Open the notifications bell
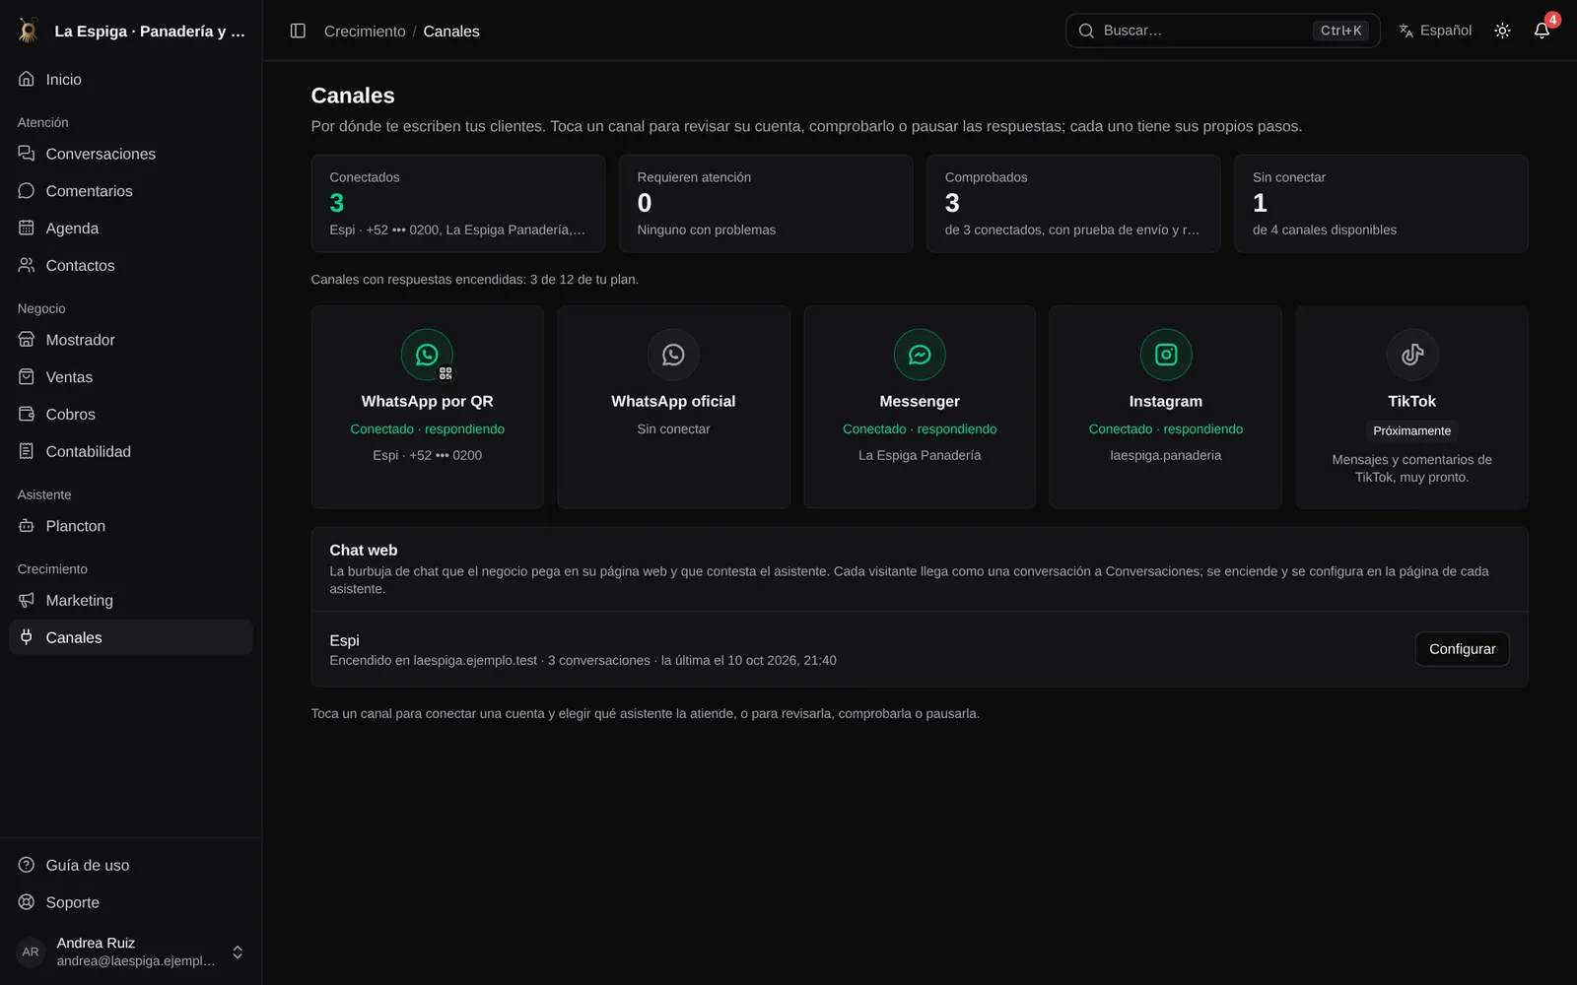This screenshot has width=1577, height=985. pos(1542,31)
